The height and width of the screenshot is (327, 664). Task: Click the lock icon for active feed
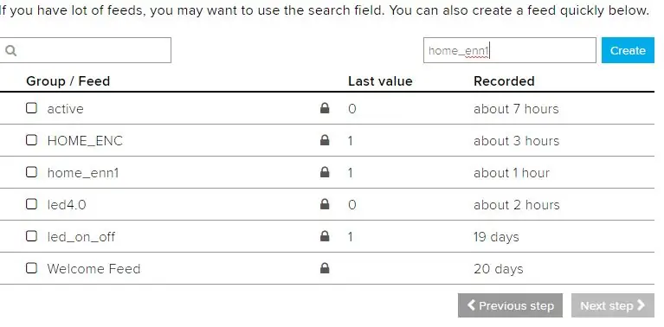(x=325, y=108)
